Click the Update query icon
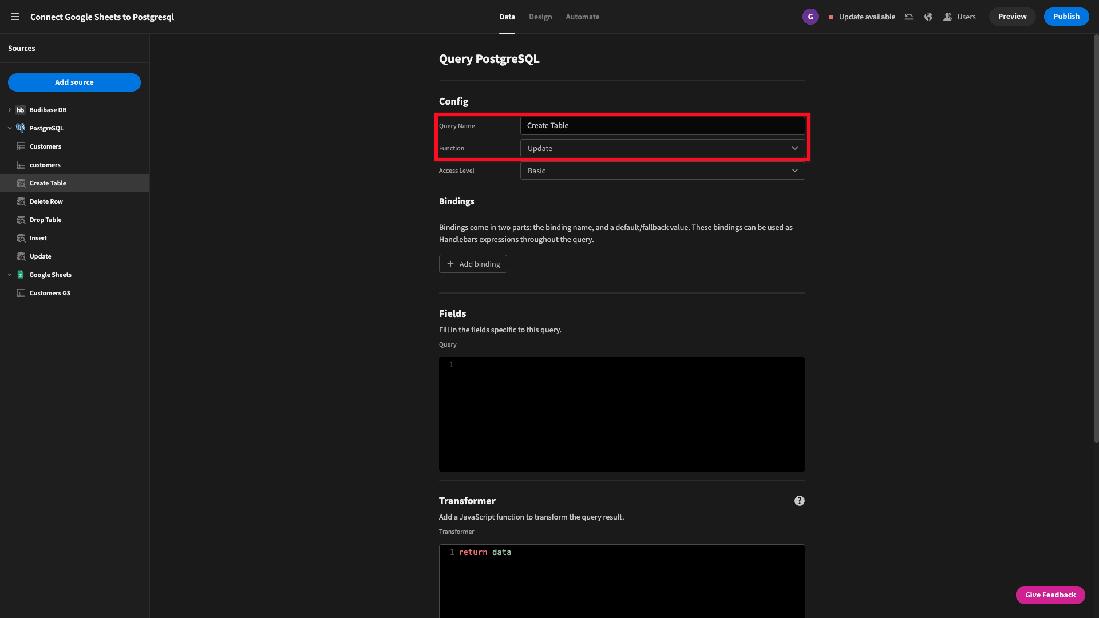 click(x=21, y=256)
